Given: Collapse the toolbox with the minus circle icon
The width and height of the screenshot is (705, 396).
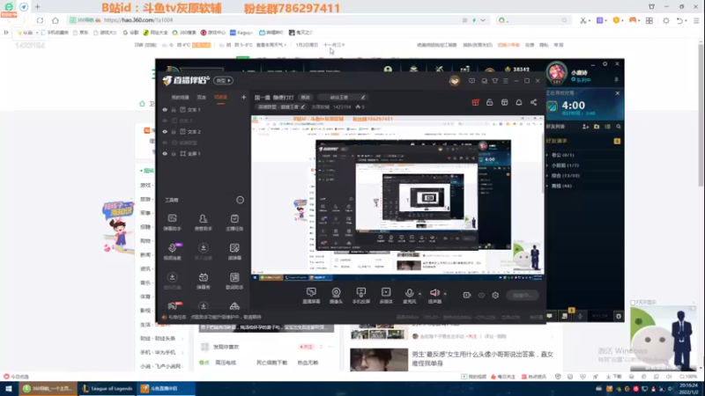Looking at the screenshot, I should click(240, 200).
